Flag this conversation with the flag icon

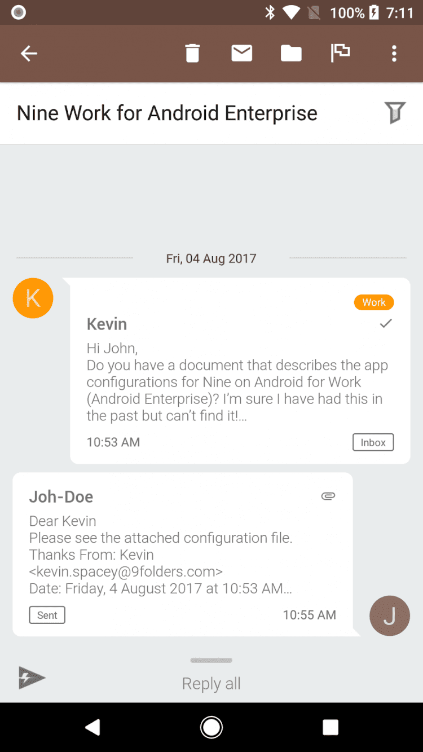[340, 53]
